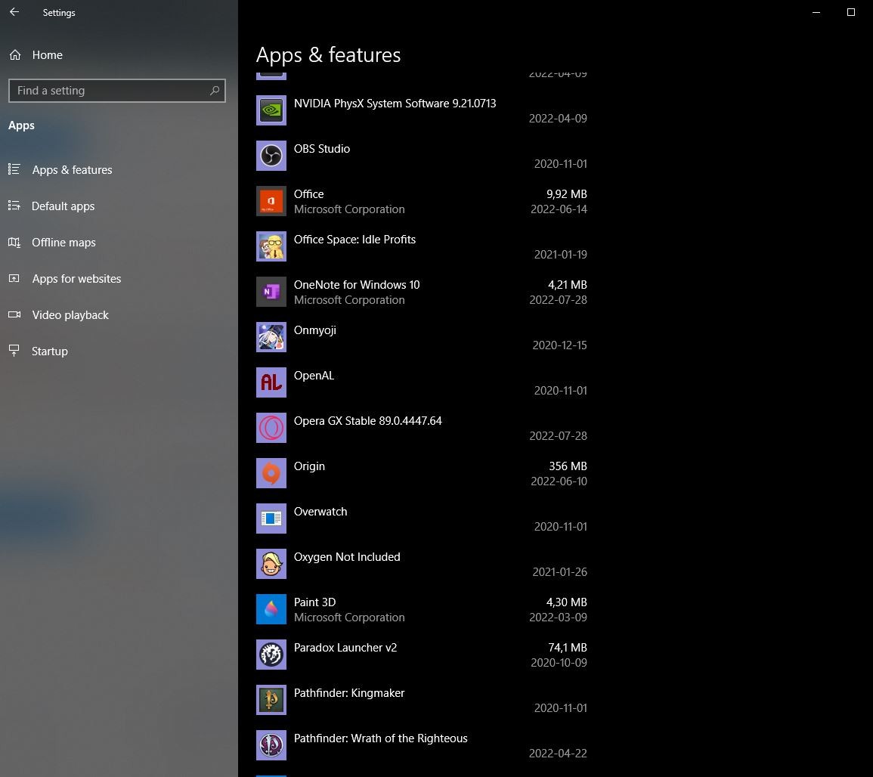Select the Onmyoji list entry
This screenshot has width=873, height=777.
(315, 330)
